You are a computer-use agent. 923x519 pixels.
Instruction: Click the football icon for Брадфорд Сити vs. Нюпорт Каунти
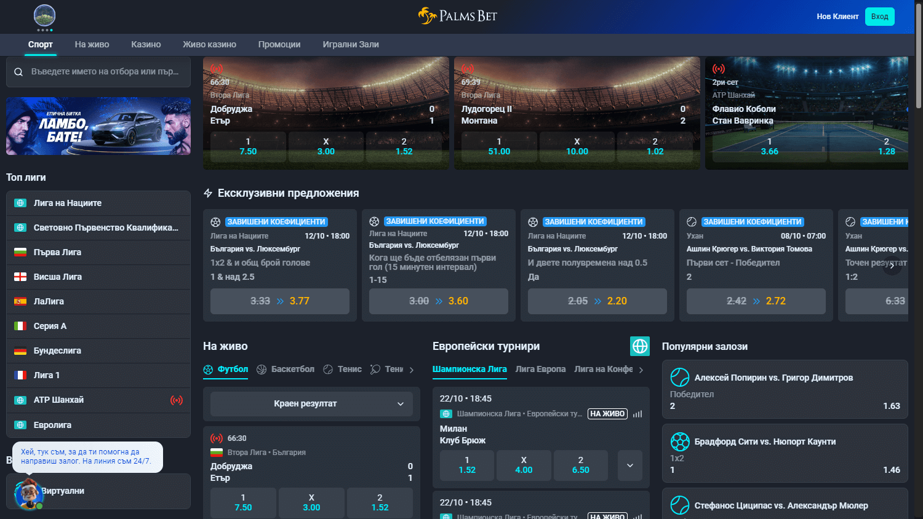click(680, 442)
